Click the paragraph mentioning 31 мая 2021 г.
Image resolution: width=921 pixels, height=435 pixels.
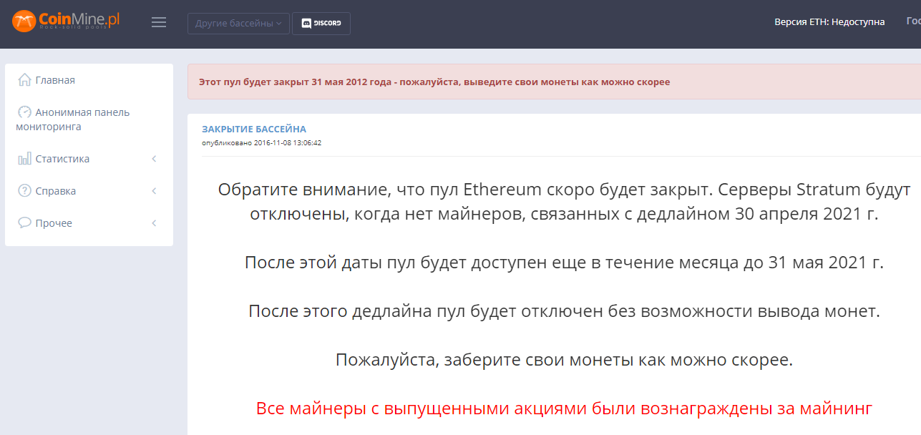[x=564, y=263]
